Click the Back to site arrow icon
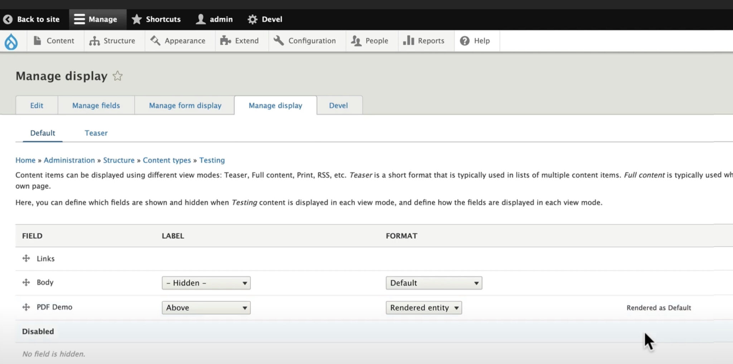Image resolution: width=733 pixels, height=364 pixels. (8, 19)
